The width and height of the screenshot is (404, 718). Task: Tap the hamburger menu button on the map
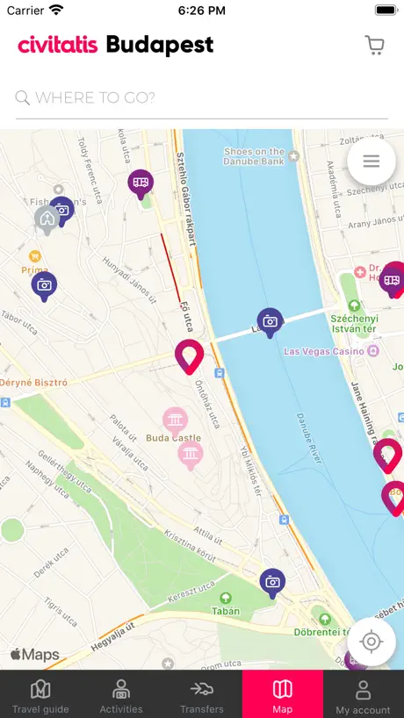[371, 162]
